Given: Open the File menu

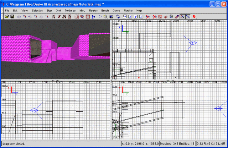Looking at the screenshot, I should coord(7,11).
